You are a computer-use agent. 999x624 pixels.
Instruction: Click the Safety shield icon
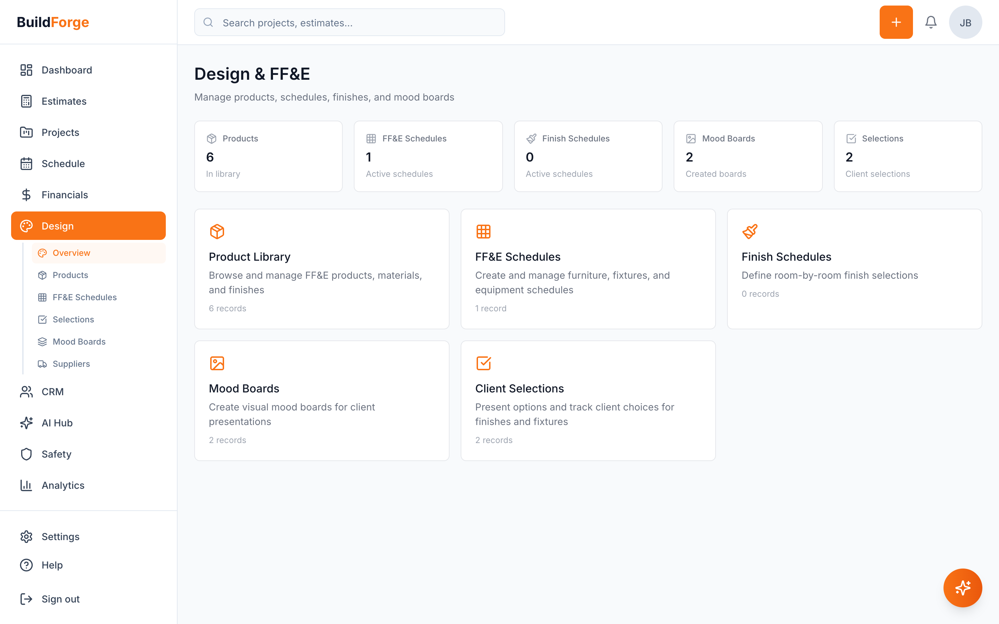[x=26, y=454]
